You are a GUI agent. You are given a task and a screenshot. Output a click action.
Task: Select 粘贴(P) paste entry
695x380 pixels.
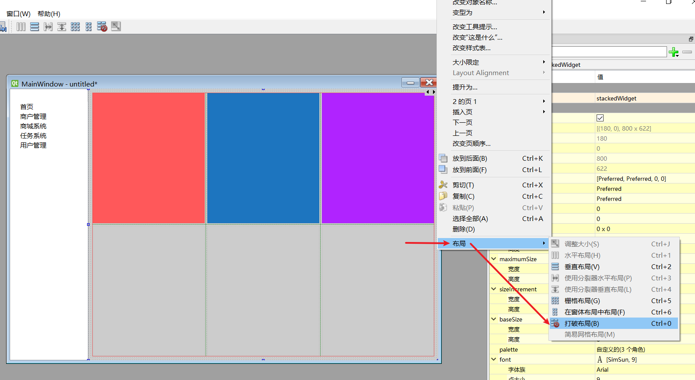493,208
